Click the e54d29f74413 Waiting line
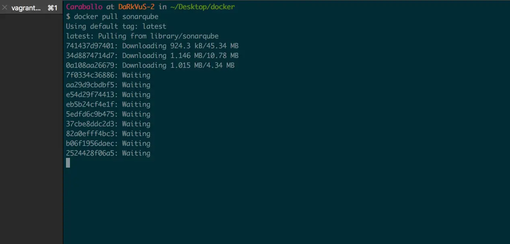 (108, 95)
